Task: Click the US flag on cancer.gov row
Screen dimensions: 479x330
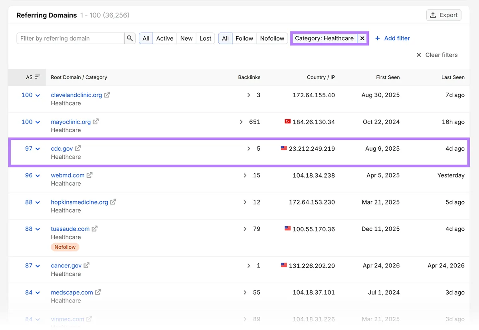Action: [284, 265]
